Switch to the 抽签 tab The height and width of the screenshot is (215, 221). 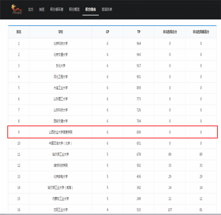point(42,9)
